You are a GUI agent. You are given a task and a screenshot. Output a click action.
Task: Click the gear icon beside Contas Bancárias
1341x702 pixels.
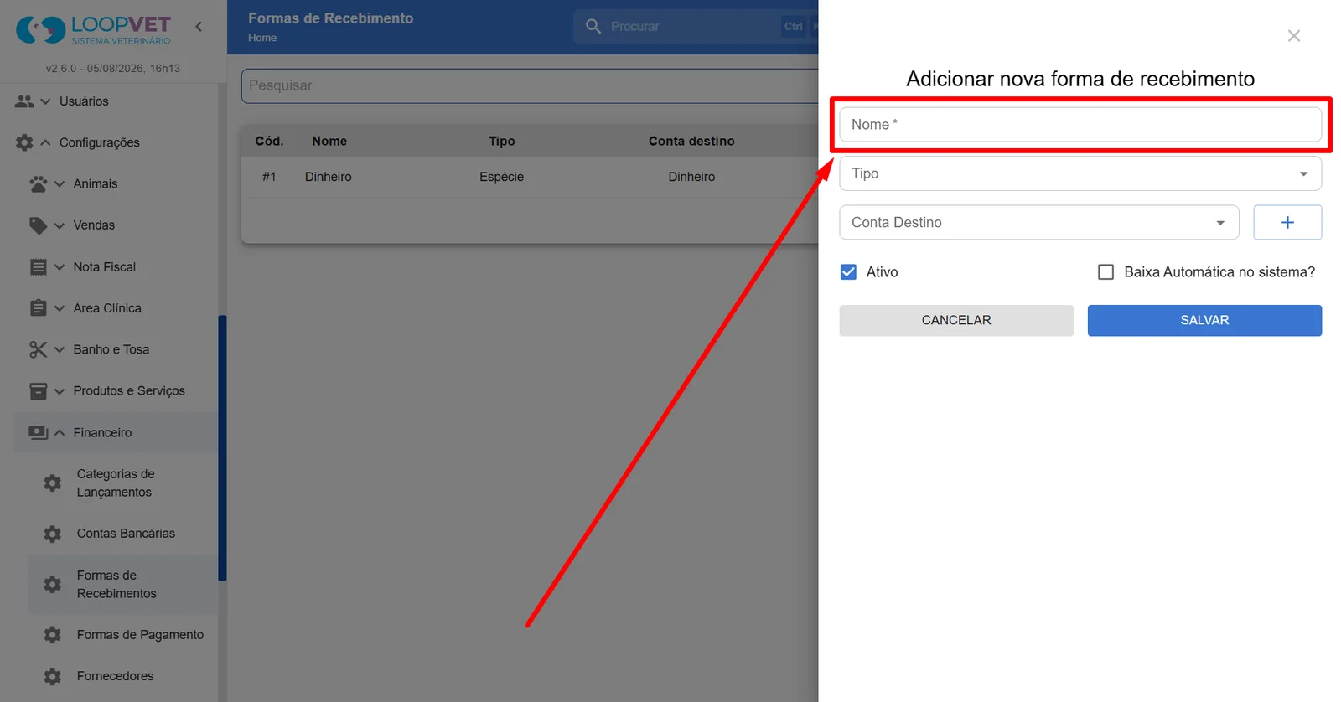coord(53,534)
